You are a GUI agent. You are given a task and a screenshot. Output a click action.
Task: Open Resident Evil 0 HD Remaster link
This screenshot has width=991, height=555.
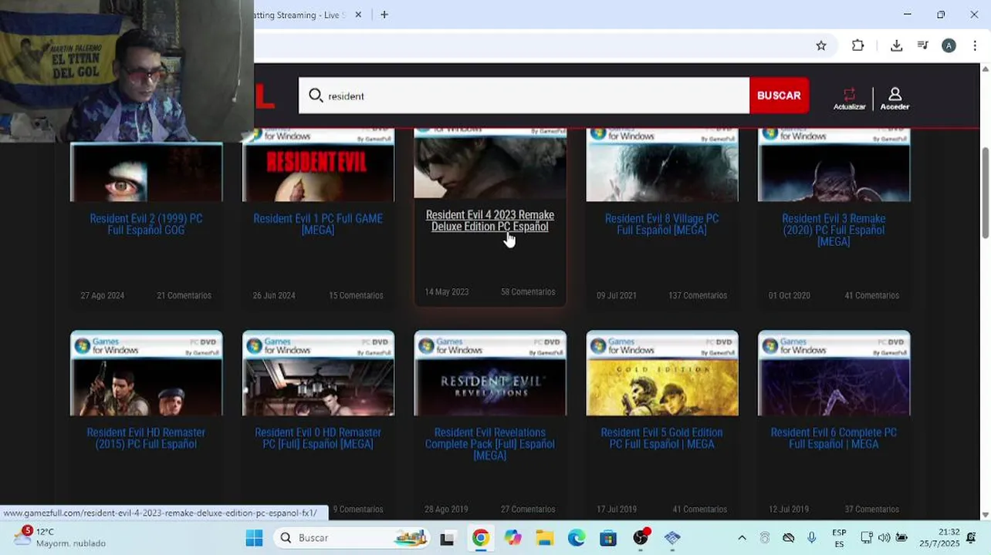pyautogui.click(x=318, y=439)
